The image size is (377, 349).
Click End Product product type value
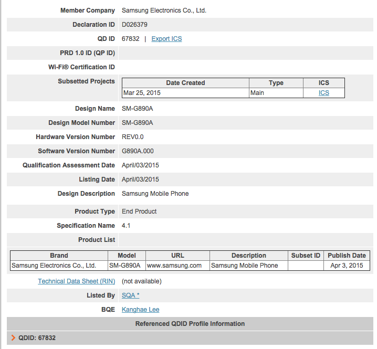click(139, 211)
